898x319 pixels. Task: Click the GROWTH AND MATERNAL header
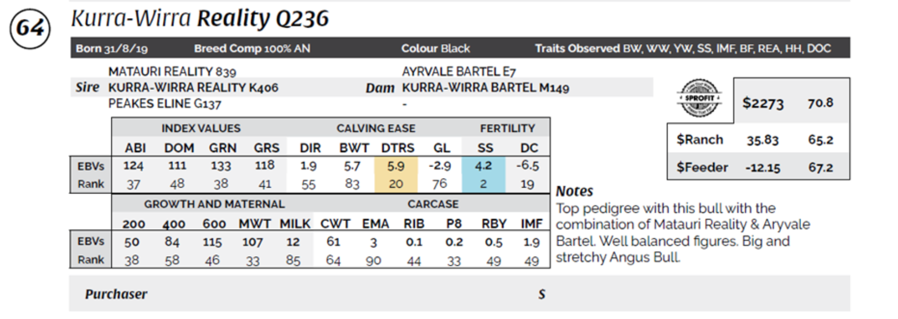point(214,204)
